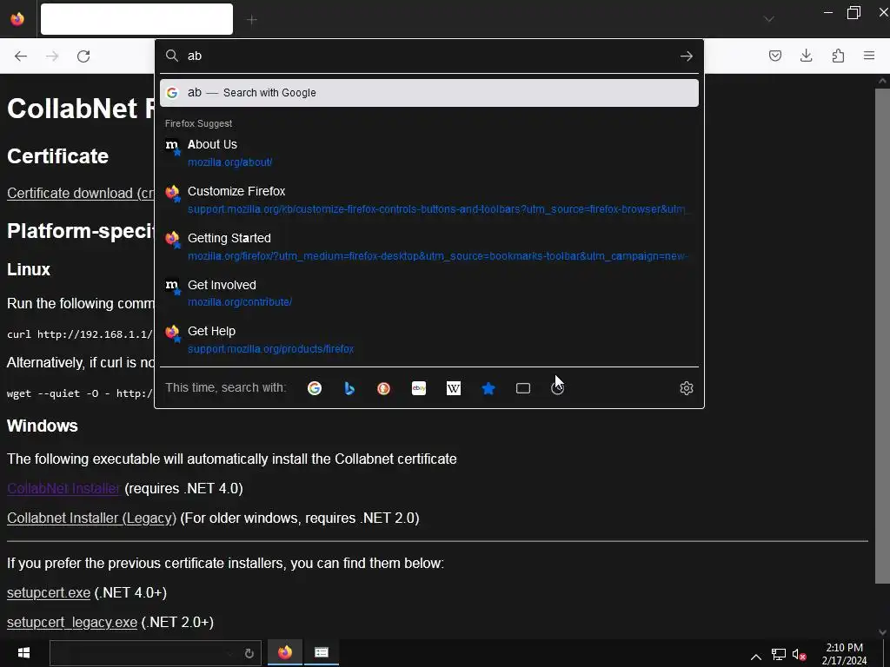Open a new tab with plus button

click(x=251, y=20)
